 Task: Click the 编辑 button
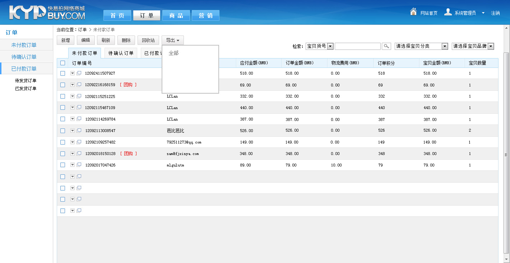(85, 40)
